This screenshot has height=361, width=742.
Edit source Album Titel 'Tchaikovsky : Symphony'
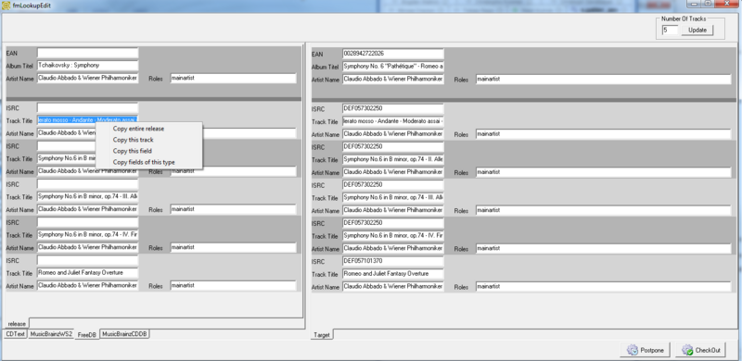coord(87,65)
